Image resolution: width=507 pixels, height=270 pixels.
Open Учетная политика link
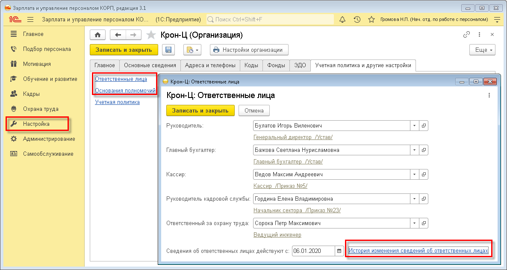[x=118, y=102]
